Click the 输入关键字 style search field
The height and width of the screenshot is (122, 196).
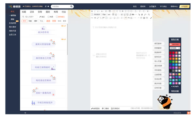point(30,17)
